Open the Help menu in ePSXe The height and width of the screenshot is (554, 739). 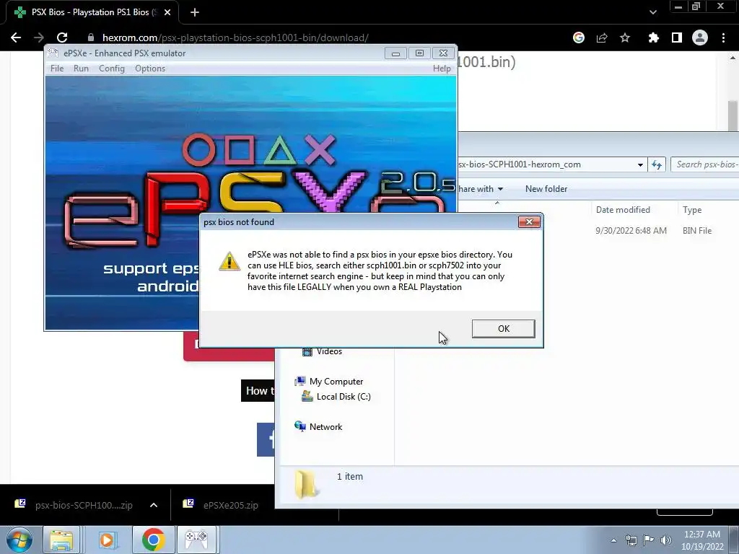pos(442,69)
